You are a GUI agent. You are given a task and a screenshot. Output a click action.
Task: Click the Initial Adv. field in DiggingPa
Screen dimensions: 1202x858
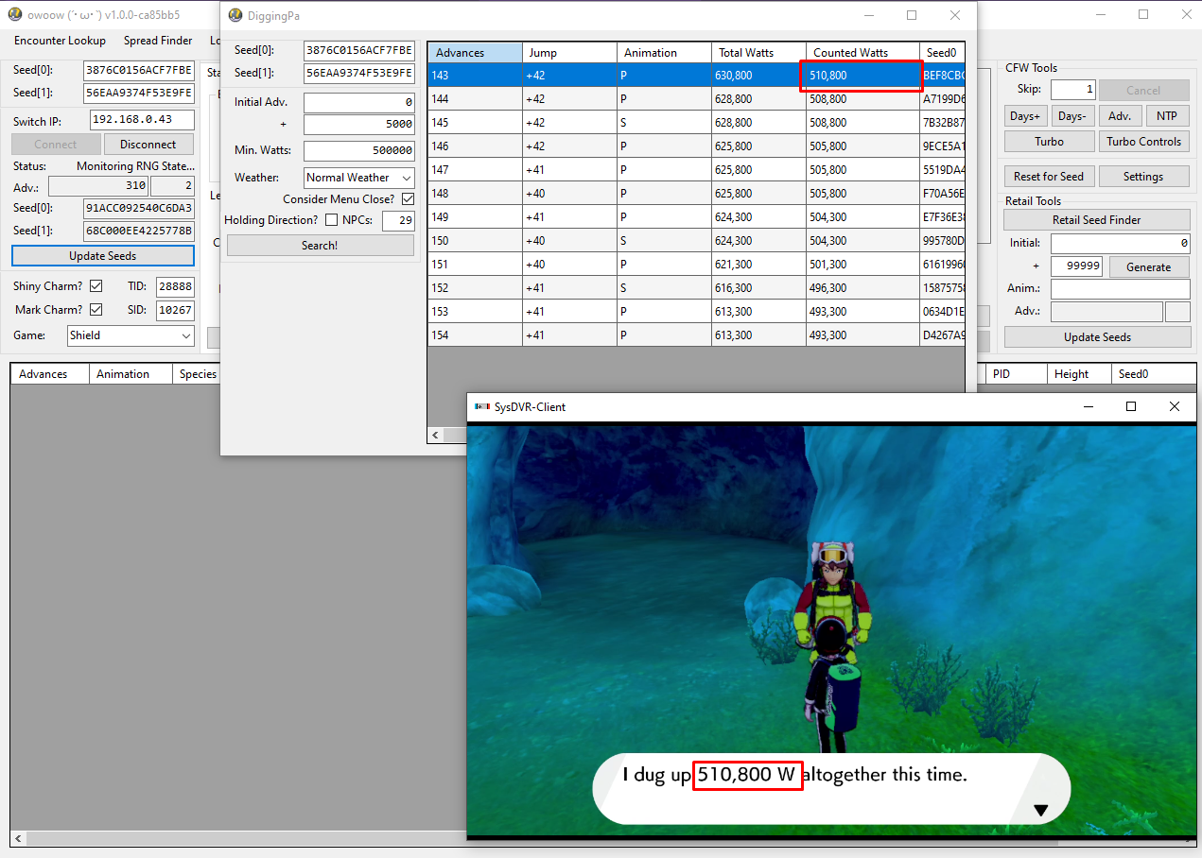point(359,102)
